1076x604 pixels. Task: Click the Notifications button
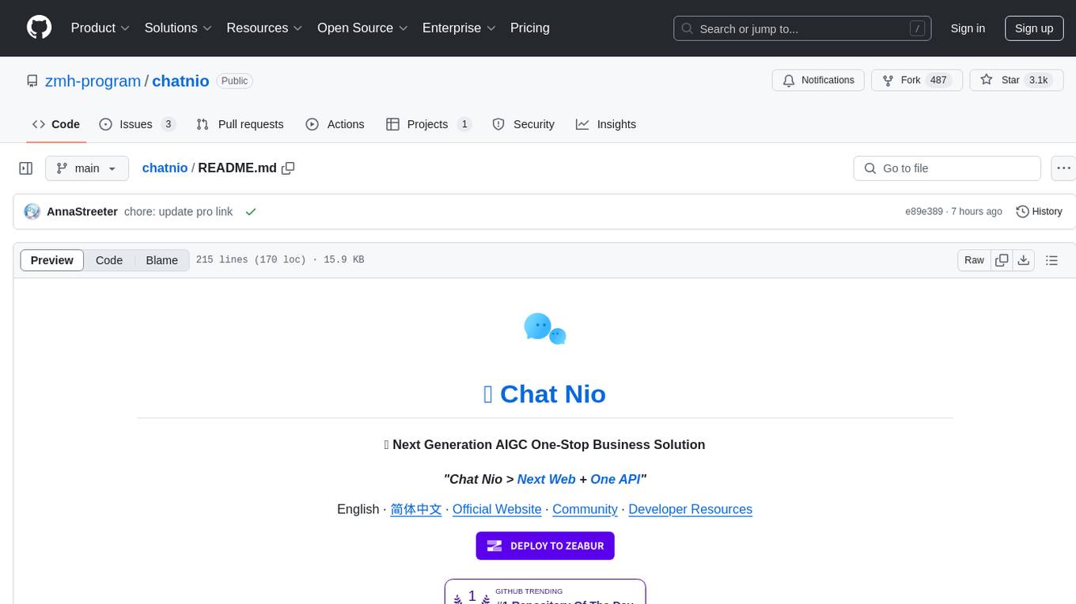coord(818,81)
